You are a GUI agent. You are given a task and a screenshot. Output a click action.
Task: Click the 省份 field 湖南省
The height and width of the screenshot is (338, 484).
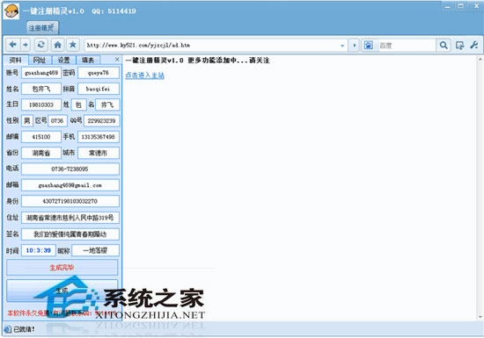(41, 153)
